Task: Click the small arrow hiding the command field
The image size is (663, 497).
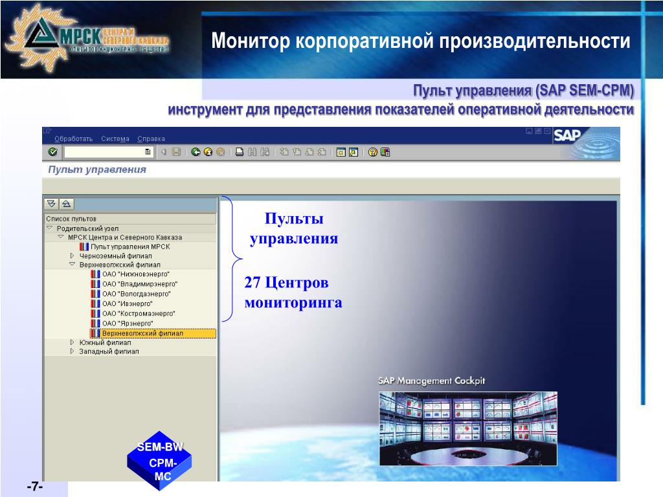Action: coord(164,151)
